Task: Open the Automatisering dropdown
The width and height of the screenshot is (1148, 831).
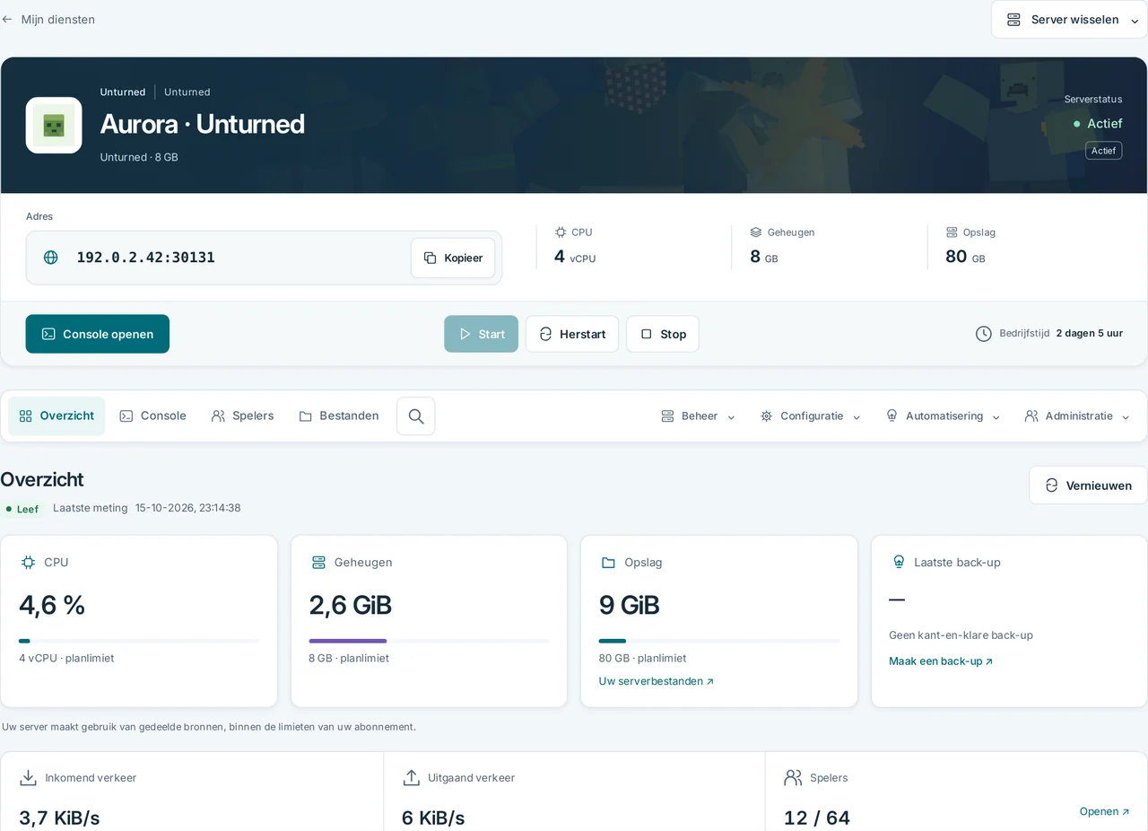Action: click(944, 416)
